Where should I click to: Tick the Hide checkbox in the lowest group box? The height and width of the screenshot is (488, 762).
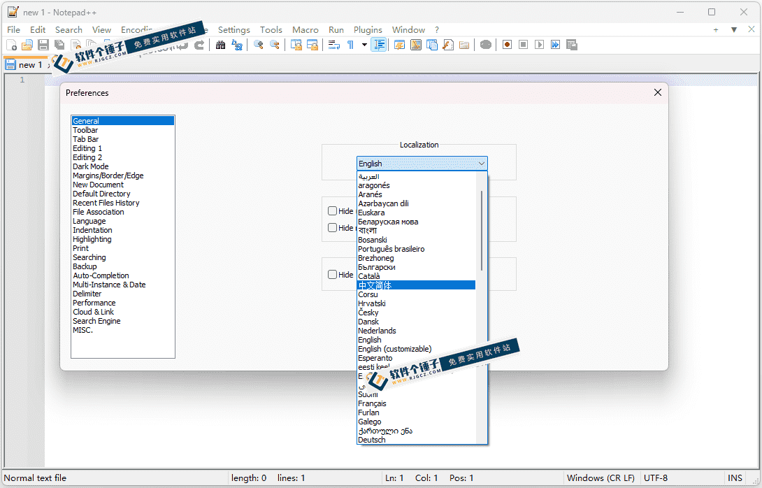[x=332, y=275]
